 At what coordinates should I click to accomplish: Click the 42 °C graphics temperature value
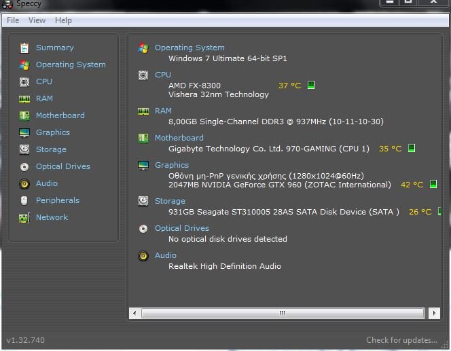click(412, 185)
